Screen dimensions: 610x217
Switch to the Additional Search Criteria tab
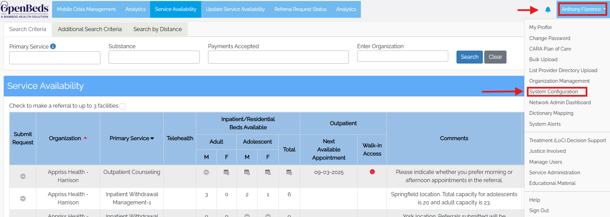[90, 29]
